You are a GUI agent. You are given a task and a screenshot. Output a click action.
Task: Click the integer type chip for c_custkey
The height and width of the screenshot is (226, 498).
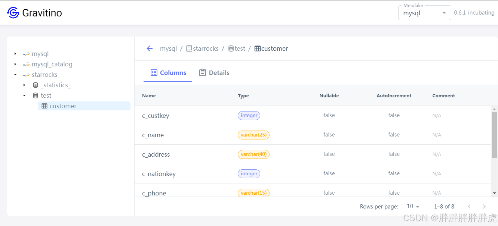click(x=249, y=116)
